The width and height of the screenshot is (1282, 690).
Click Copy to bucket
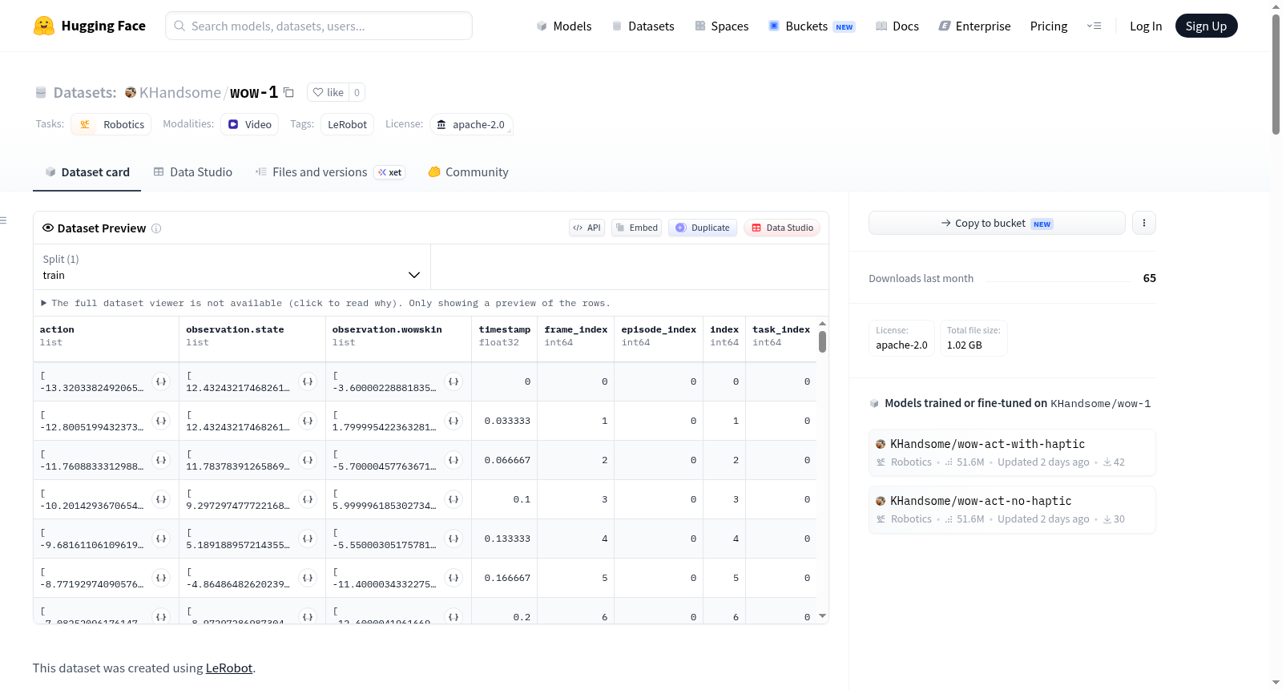point(997,223)
